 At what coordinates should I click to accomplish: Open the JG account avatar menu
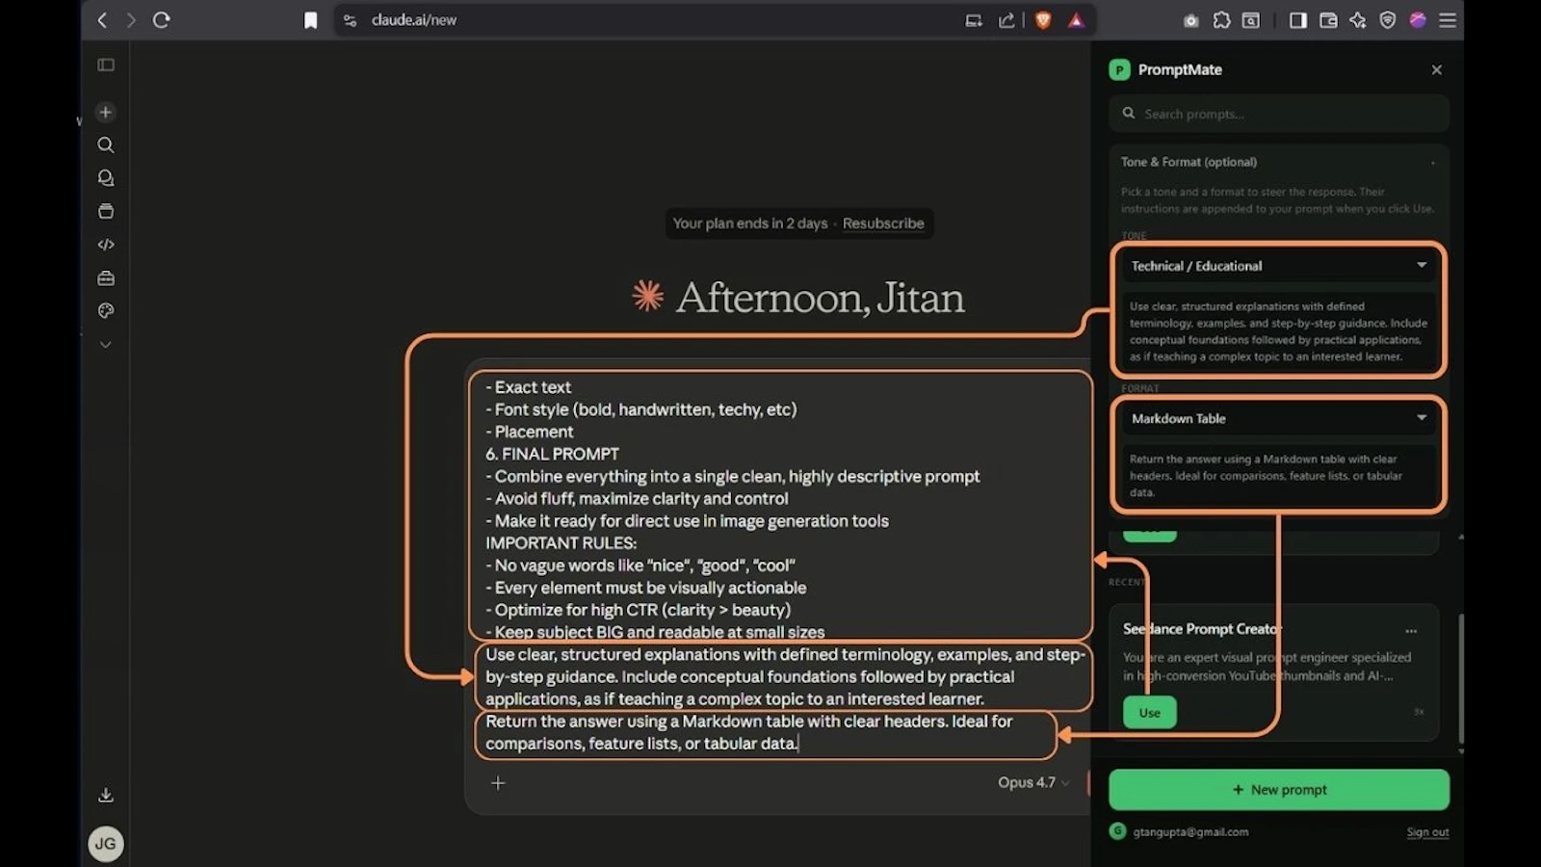coord(106,844)
